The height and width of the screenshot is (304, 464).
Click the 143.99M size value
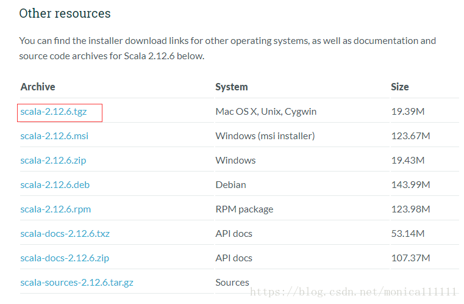point(411,185)
